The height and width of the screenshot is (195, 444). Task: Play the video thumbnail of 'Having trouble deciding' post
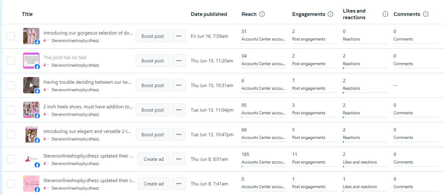pyautogui.click(x=31, y=85)
